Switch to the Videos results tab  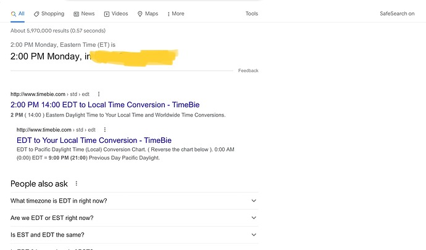120,14
